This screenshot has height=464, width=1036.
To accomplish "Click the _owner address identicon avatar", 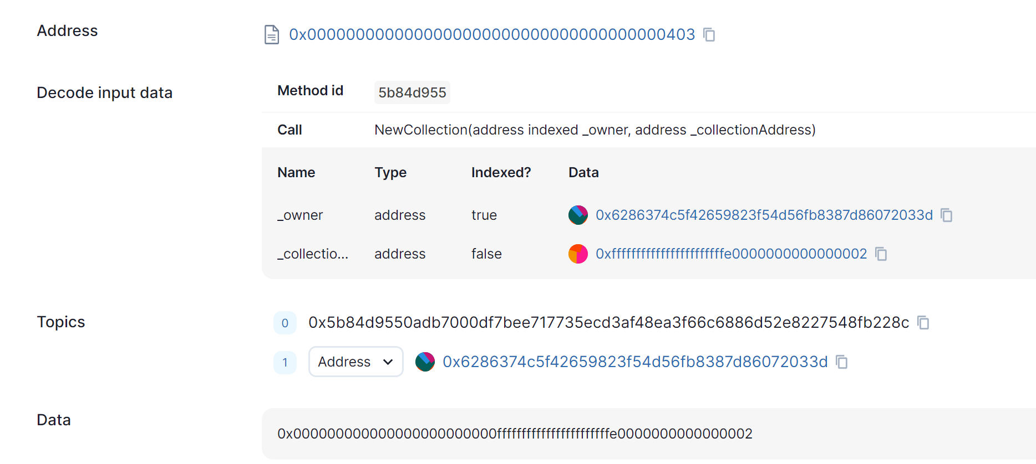I will 578,215.
